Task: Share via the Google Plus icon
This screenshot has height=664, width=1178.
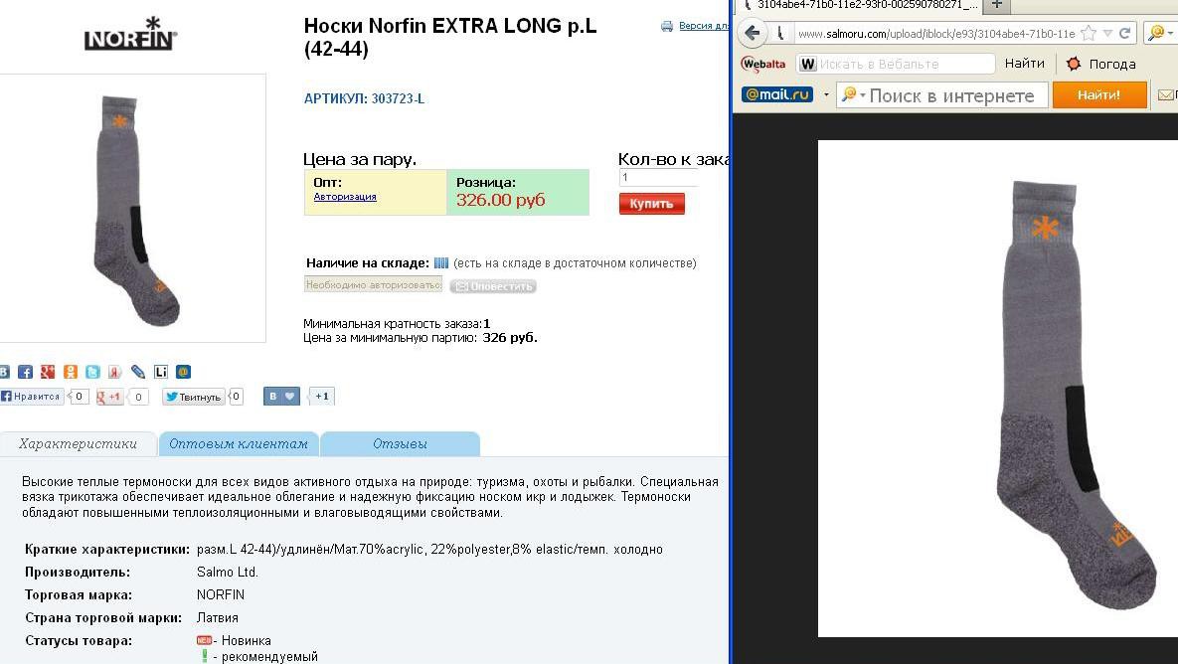Action: (x=48, y=372)
